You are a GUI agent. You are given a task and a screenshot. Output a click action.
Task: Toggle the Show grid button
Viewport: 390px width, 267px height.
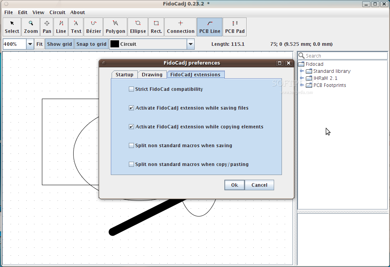(x=60, y=44)
